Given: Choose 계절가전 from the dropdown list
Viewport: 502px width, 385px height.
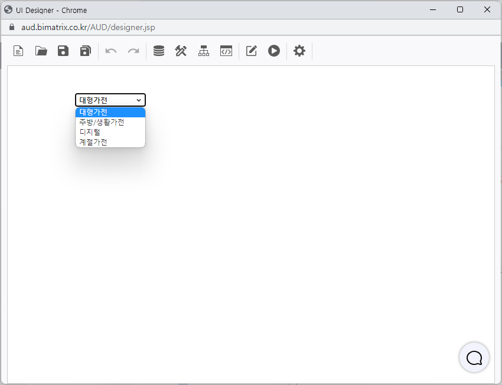Looking at the screenshot, I should tap(110, 142).
